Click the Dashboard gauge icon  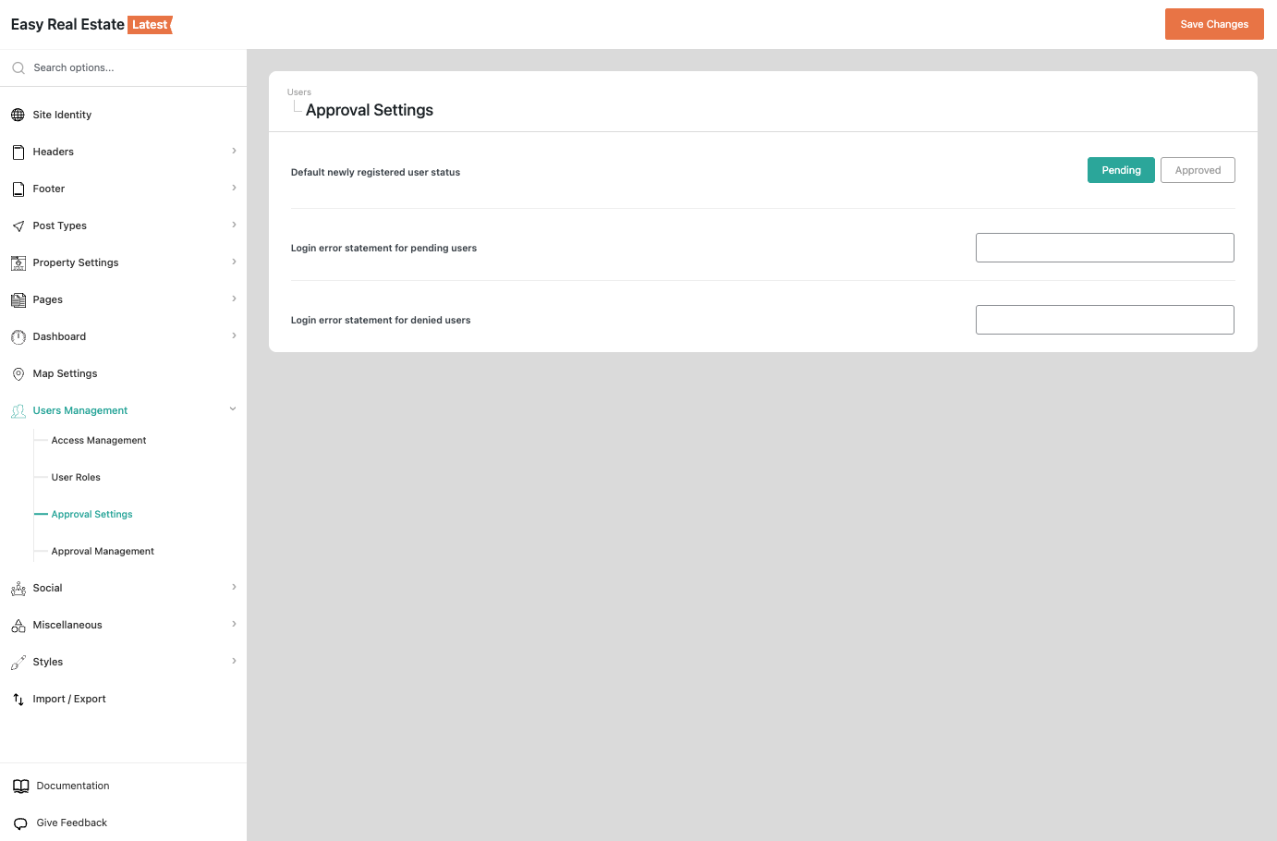coord(18,336)
